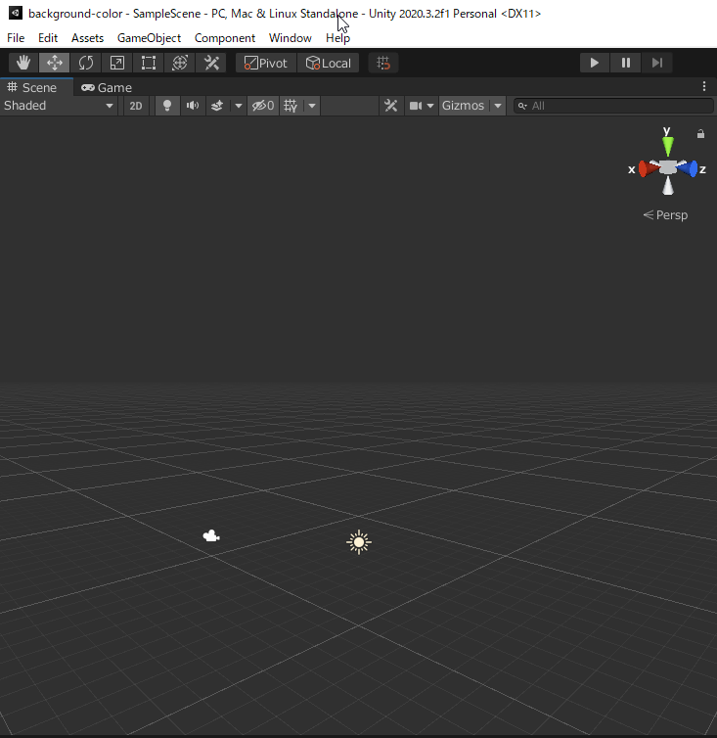This screenshot has width=717, height=738.
Task: Select the Rotate tool
Action: [x=86, y=63]
